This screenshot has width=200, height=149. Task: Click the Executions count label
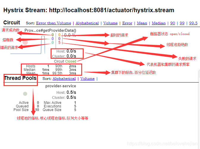point(53,106)
